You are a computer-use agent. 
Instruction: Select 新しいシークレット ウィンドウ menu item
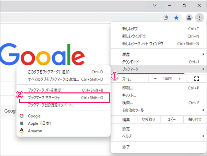pyautogui.click(x=142, y=43)
